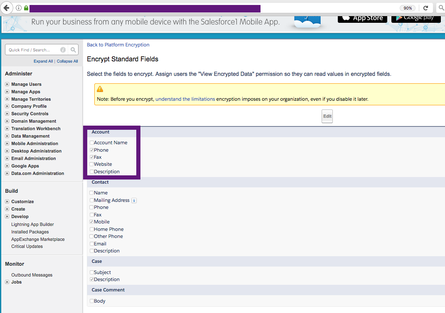Click the browser back arrow button

[x=6, y=8]
